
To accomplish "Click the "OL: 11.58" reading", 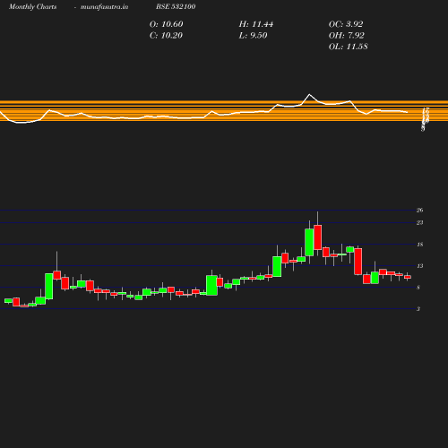I will click(349, 47).
